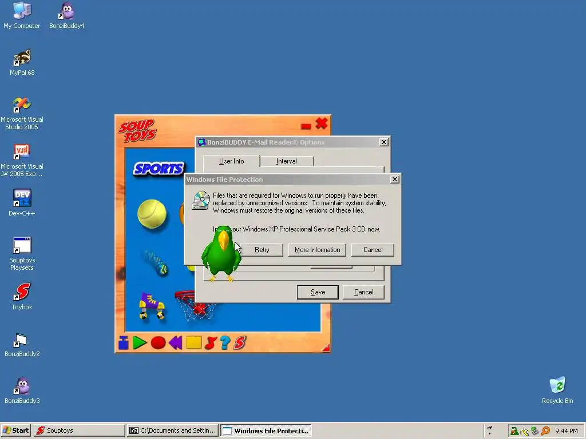
Task: Click the yellow stop square in Souptoys
Action: point(193,343)
